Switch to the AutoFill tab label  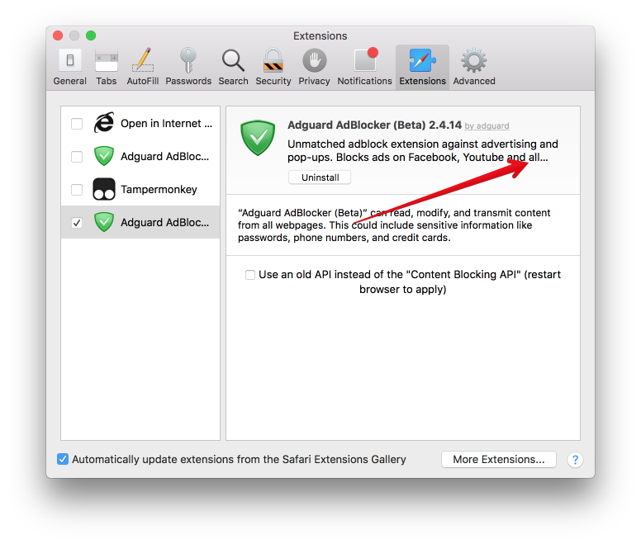point(143,81)
